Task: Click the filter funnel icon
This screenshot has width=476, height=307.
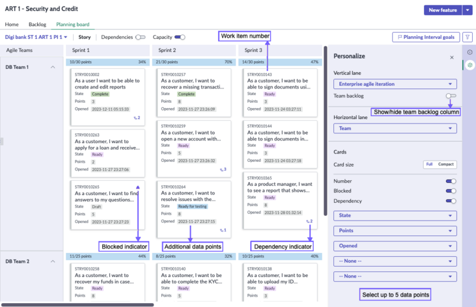Action: [x=468, y=37]
